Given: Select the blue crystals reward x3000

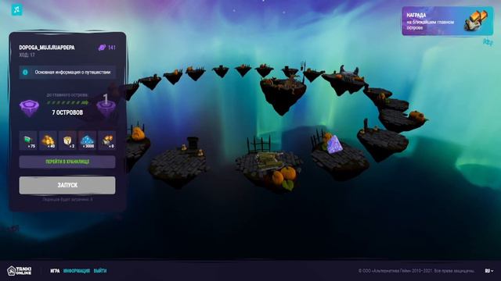Looking at the screenshot, I should (x=87, y=140).
